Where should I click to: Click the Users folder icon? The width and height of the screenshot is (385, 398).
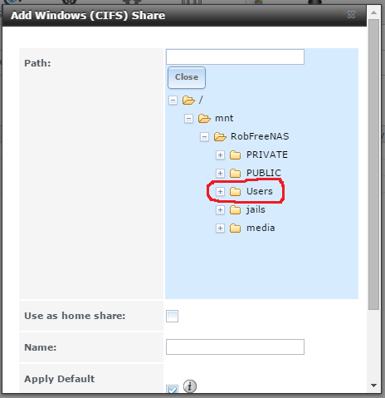pyautogui.click(x=236, y=191)
